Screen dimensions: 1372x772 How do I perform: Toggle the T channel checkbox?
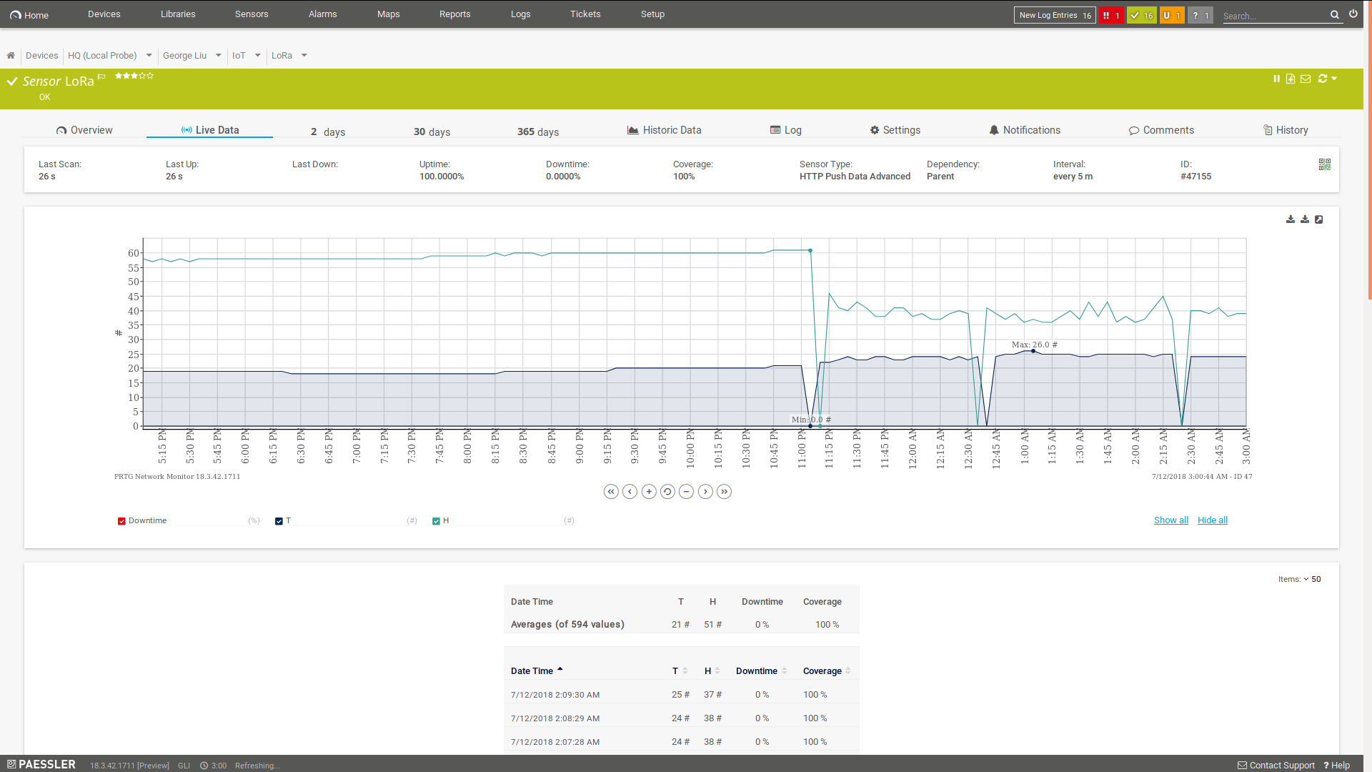[279, 521]
